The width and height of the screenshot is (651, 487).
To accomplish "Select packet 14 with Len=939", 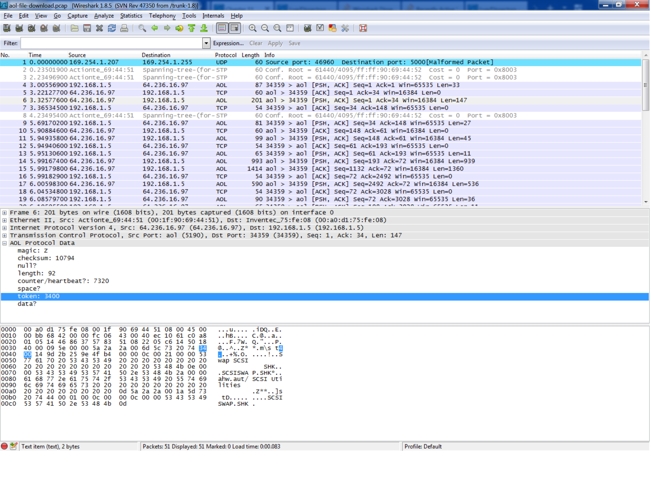I will coord(320,161).
